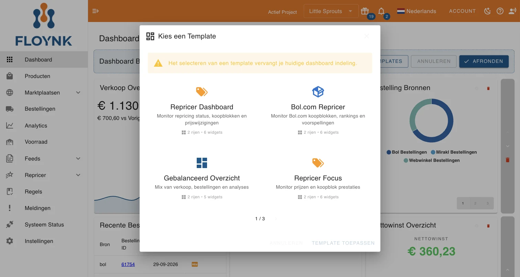Choose the Bol.com Repricer template
520x277 pixels.
(x=318, y=110)
